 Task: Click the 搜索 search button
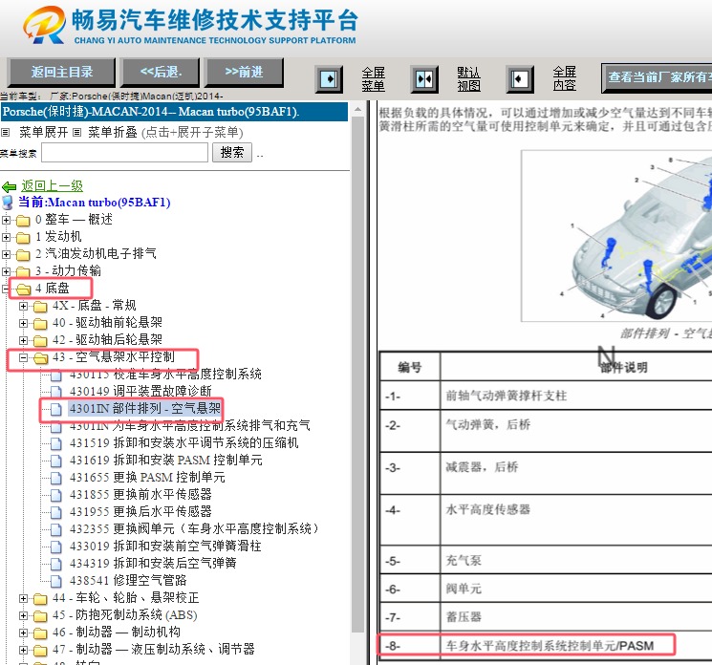(x=232, y=153)
